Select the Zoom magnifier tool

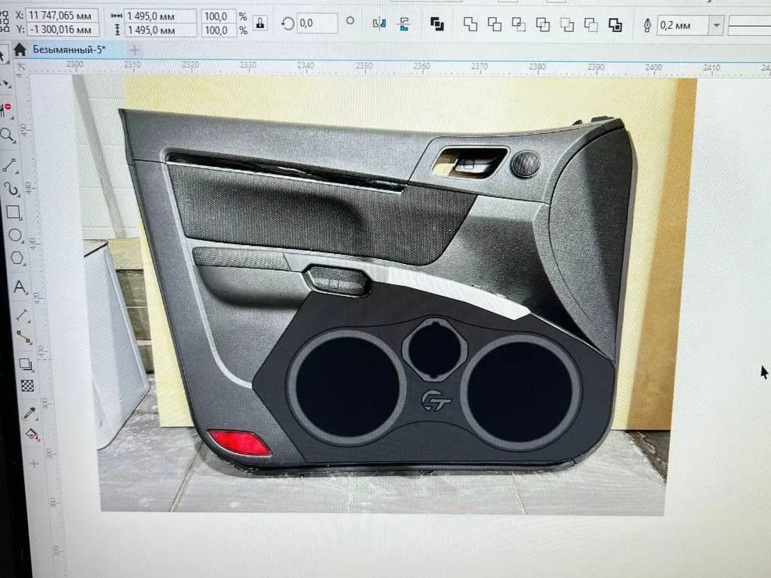pyautogui.click(x=9, y=135)
